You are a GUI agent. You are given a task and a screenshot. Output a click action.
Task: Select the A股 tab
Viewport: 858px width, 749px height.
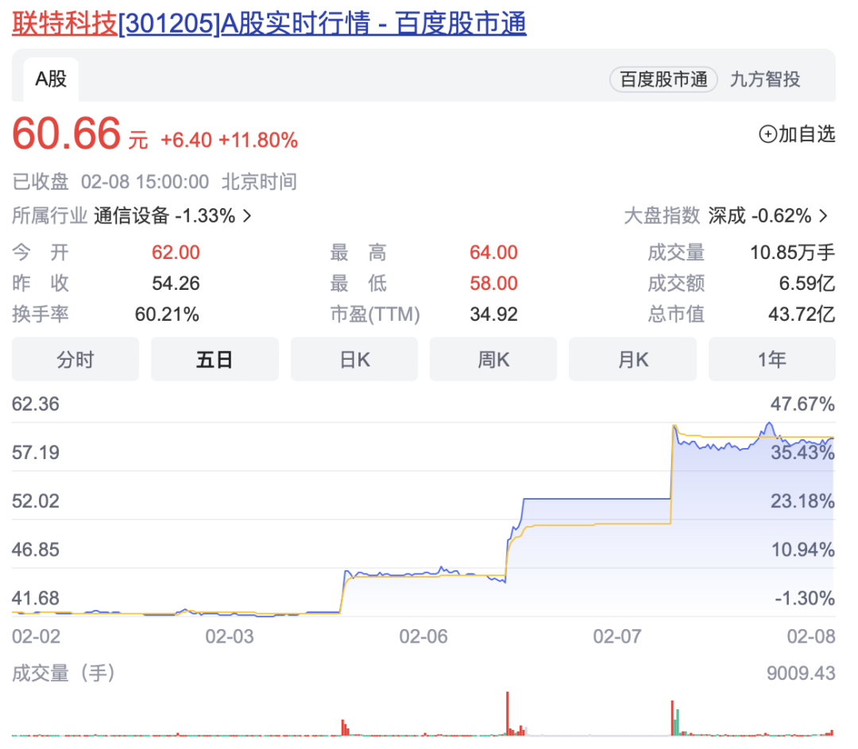[51, 79]
